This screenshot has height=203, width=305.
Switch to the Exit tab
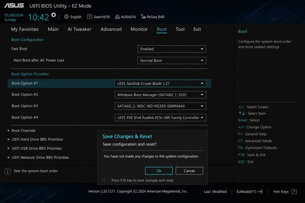tap(197, 29)
